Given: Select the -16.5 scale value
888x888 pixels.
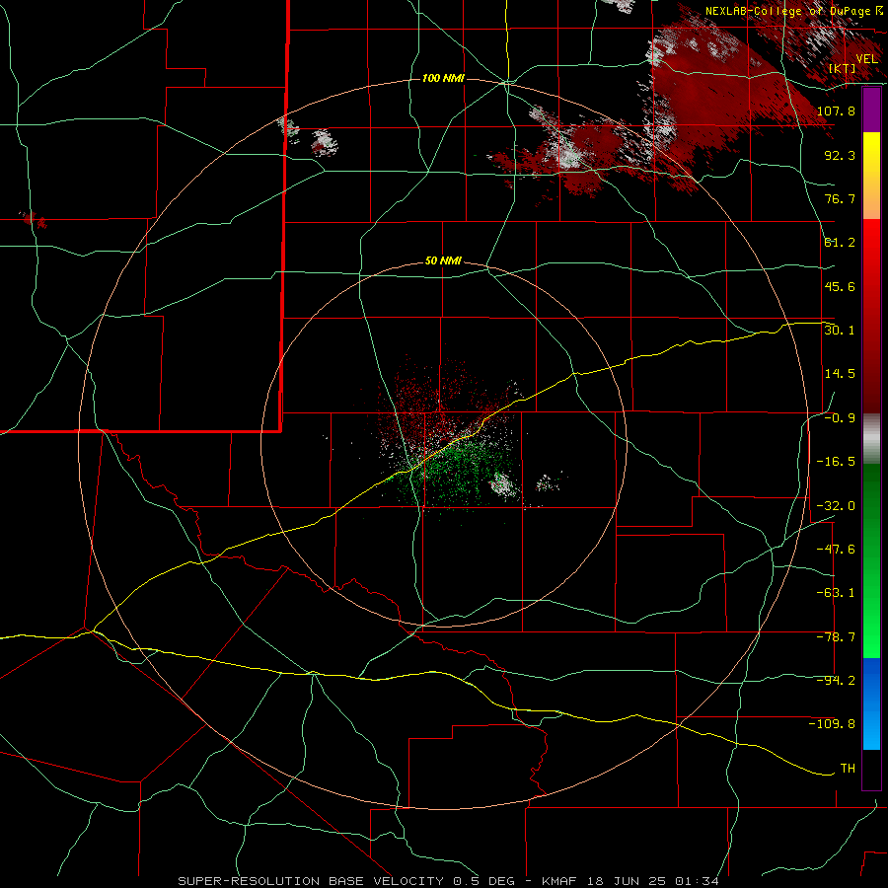Looking at the screenshot, I should tap(836, 462).
